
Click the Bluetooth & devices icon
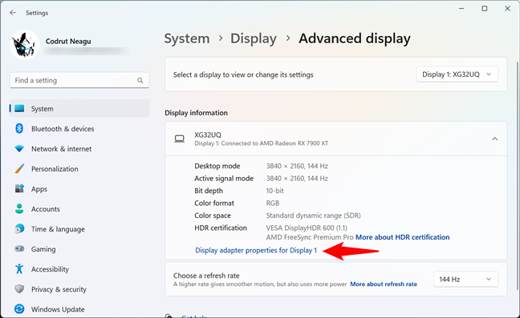click(x=19, y=128)
